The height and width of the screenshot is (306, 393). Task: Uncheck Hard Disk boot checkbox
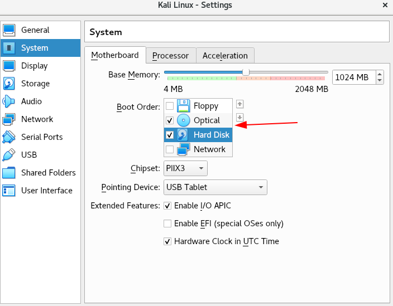point(170,135)
